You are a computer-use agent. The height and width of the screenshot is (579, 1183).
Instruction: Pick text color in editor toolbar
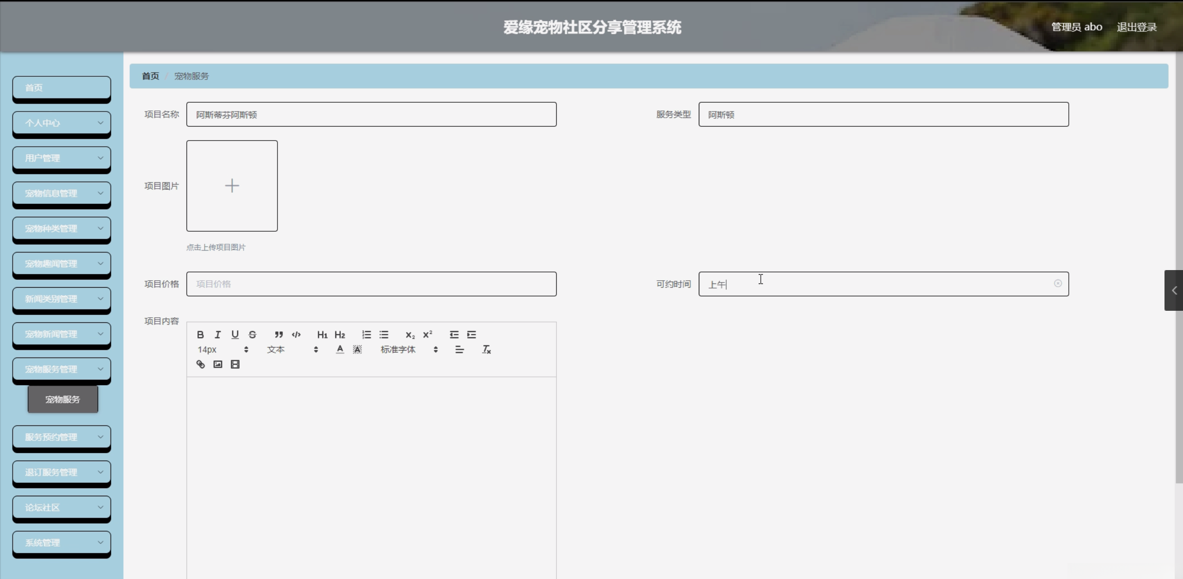[x=340, y=350]
